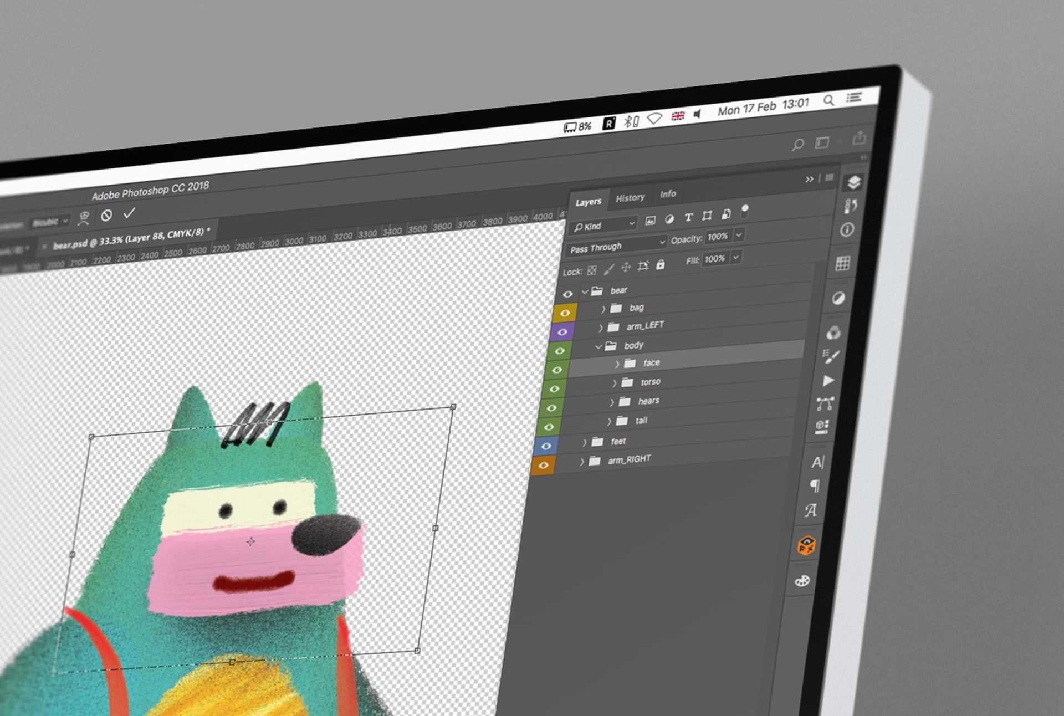Open the Opacity slider dropdown arrow

point(739,235)
